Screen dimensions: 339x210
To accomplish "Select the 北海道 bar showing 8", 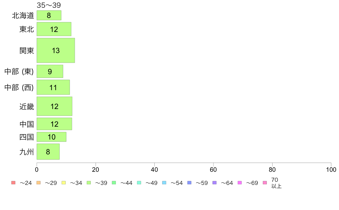I will click(x=49, y=15).
